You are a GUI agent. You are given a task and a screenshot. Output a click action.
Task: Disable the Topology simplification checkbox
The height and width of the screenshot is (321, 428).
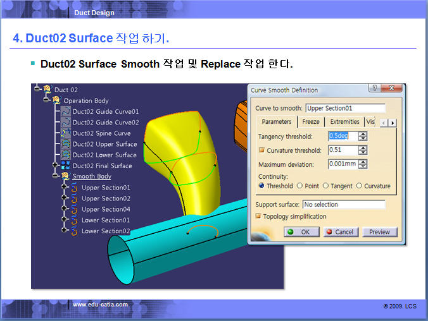pos(258,216)
